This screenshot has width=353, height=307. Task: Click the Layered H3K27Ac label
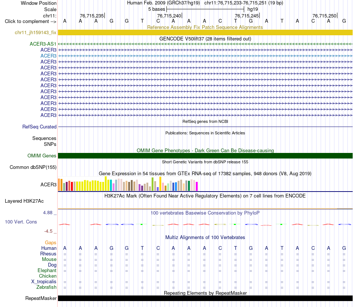pos(24,201)
